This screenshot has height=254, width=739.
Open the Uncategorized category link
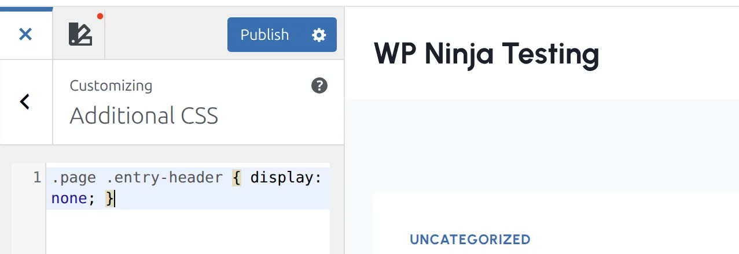click(x=470, y=239)
